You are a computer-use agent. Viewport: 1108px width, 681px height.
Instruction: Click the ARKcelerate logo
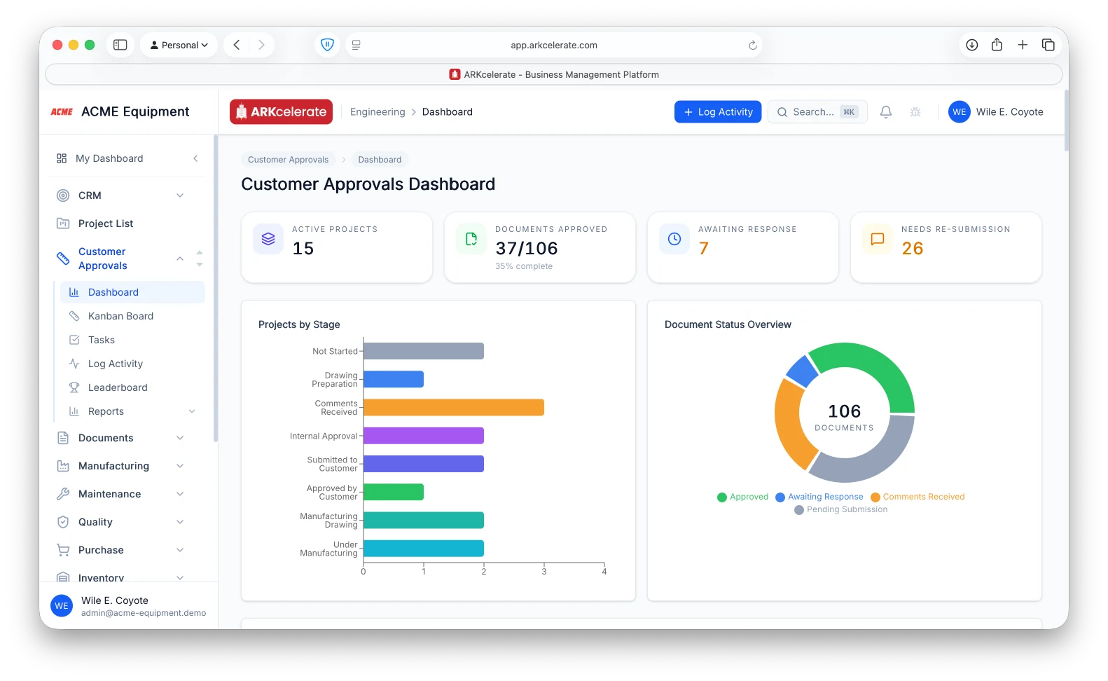pos(282,112)
